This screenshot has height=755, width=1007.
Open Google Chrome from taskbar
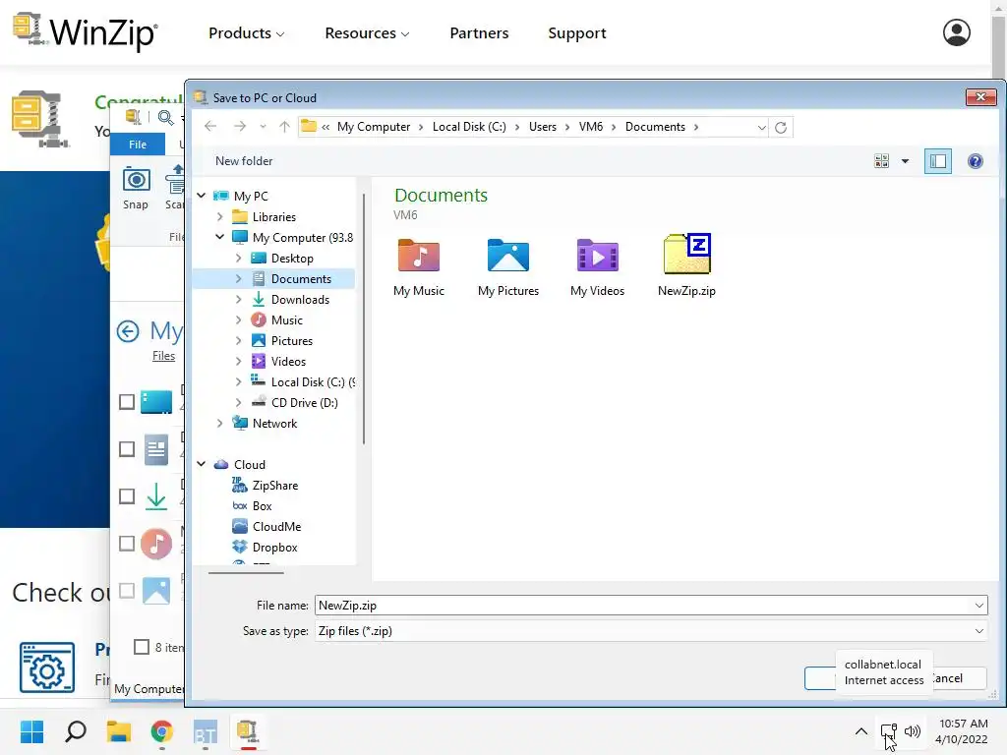[162, 731]
